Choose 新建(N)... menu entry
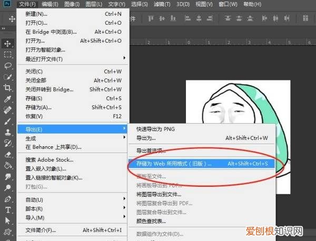 pyautogui.click(x=73, y=14)
